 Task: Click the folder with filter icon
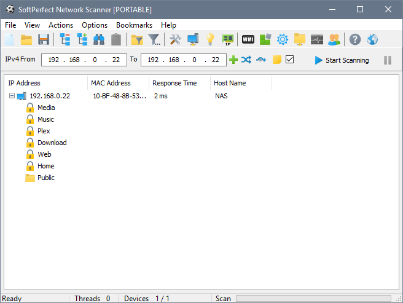point(137,39)
